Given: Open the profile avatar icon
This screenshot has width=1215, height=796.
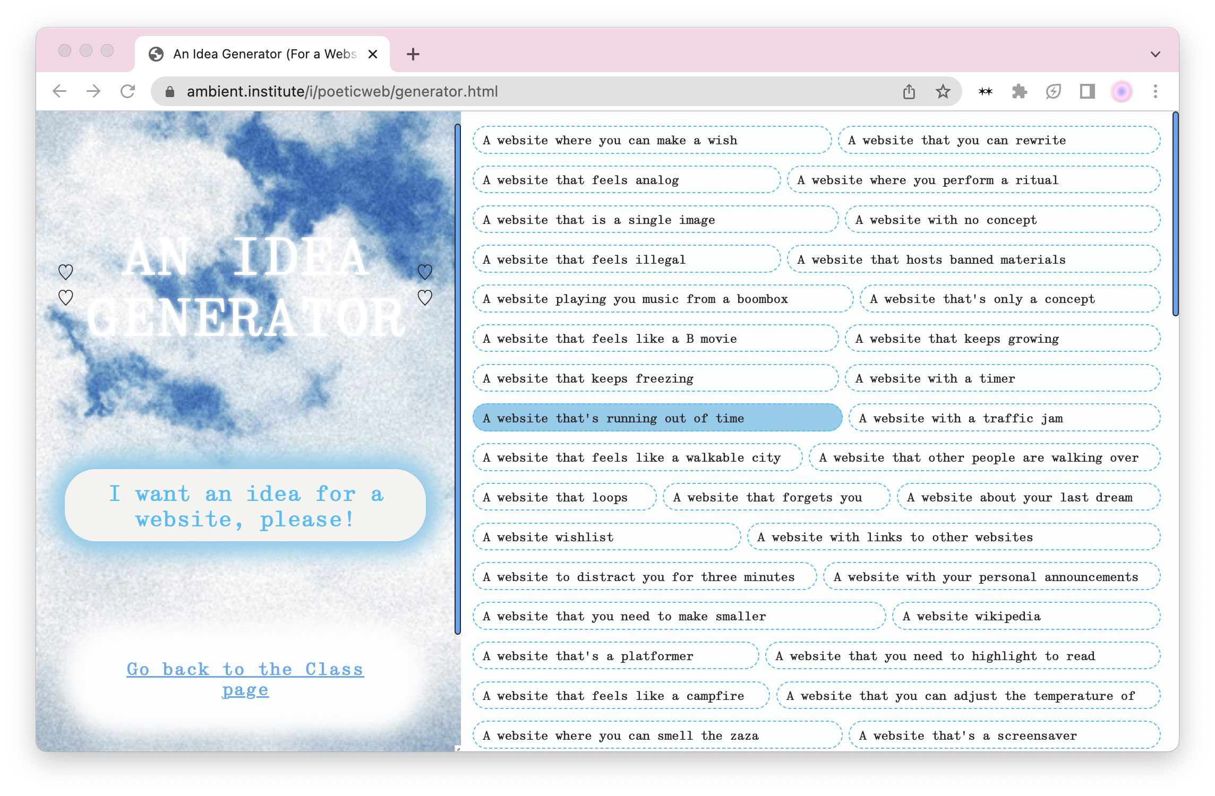Looking at the screenshot, I should click(x=1121, y=91).
